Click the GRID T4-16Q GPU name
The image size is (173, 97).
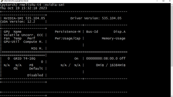[x=24, y=59]
